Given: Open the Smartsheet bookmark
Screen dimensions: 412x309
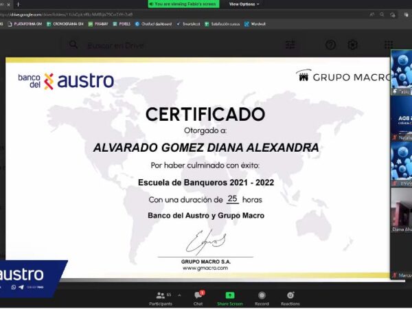Looking at the screenshot, I should pyautogui.click(x=188, y=24).
